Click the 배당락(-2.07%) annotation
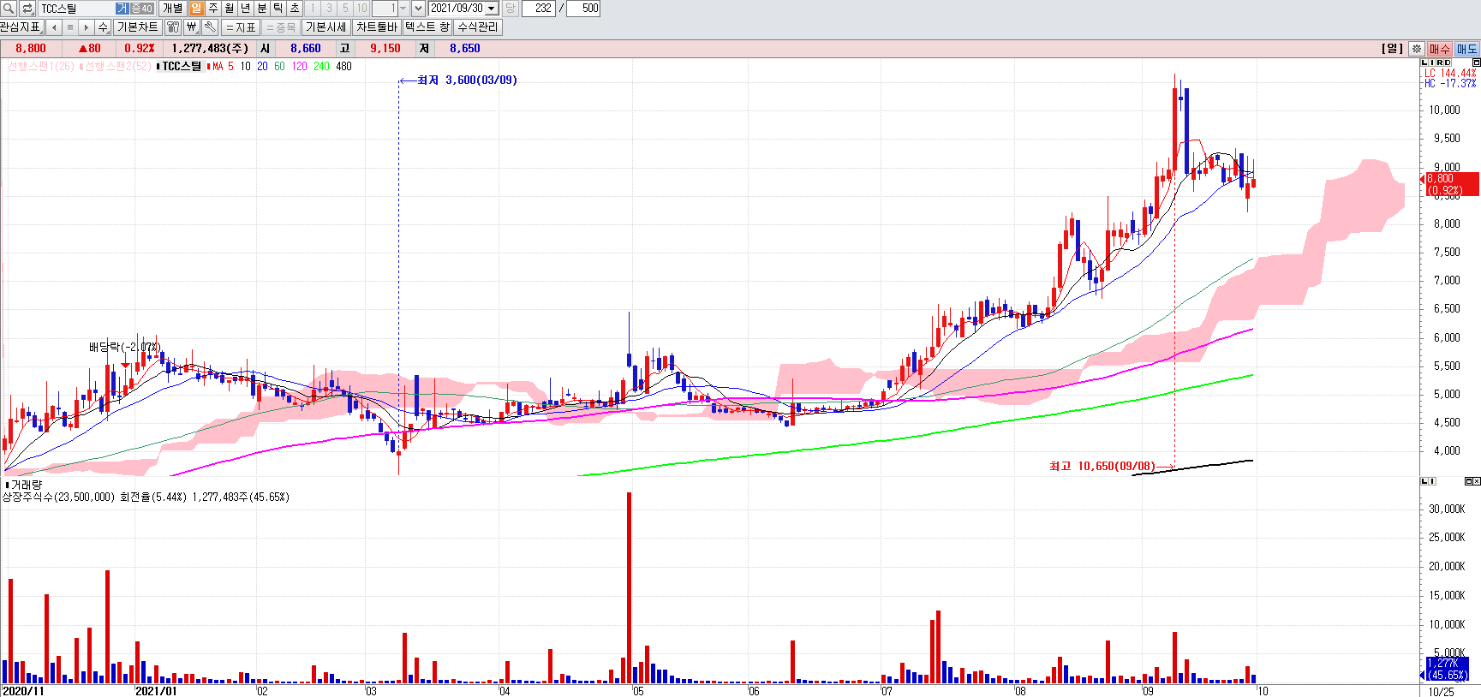Image resolution: width=1481 pixels, height=697 pixels. pos(125,347)
